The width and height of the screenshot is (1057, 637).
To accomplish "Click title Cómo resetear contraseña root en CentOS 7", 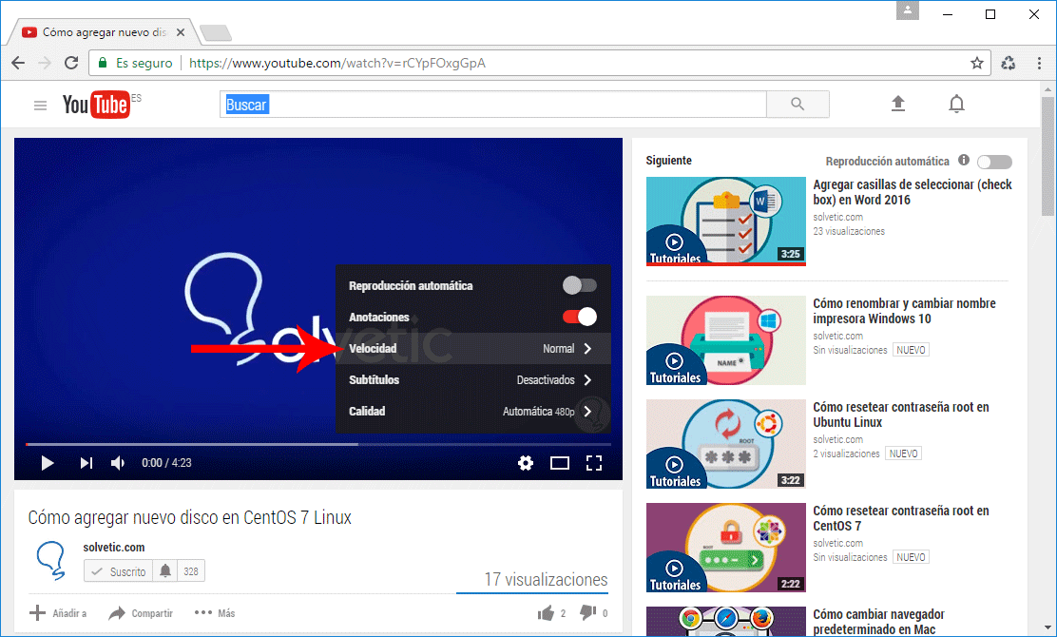I will pos(900,518).
